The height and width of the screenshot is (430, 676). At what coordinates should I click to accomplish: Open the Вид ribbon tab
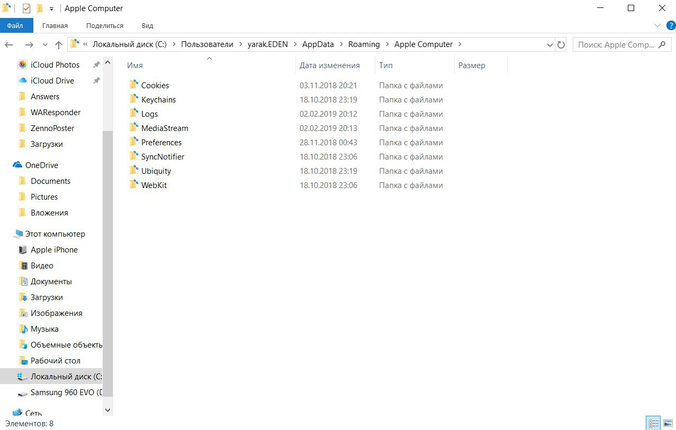pyautogui.click(x=148, y=25)
